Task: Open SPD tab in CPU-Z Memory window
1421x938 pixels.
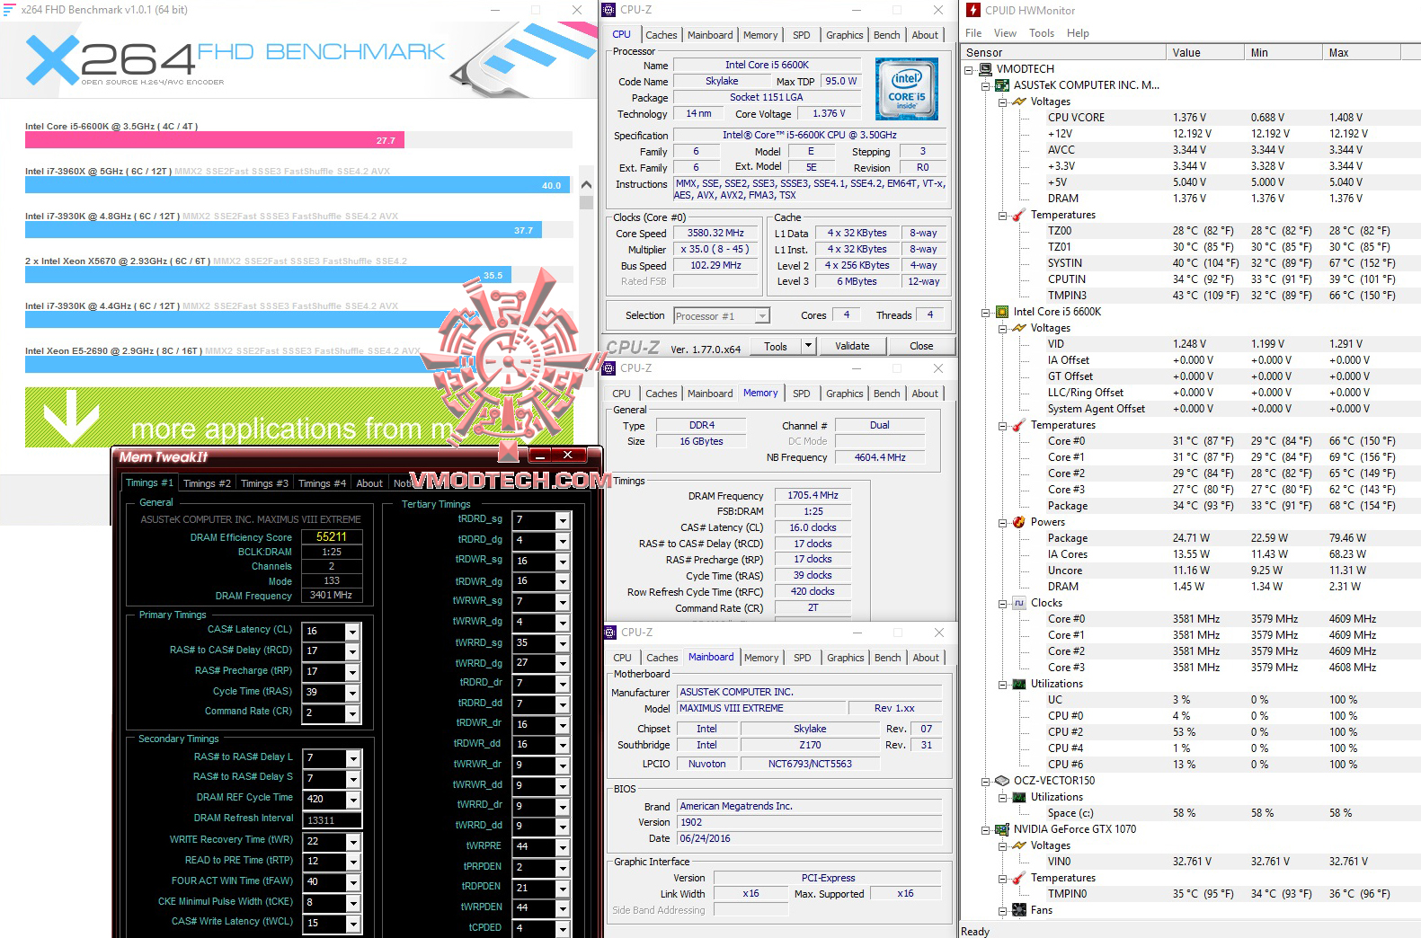Action: coord(801,394)
